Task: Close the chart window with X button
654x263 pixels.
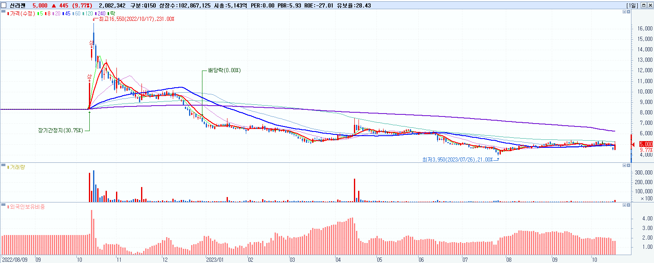Action: (650, 5)
